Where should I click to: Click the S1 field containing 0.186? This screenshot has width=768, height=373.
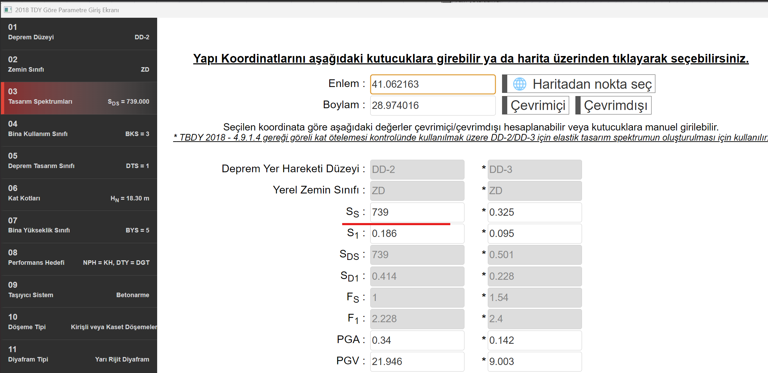(x=417, y=233)
